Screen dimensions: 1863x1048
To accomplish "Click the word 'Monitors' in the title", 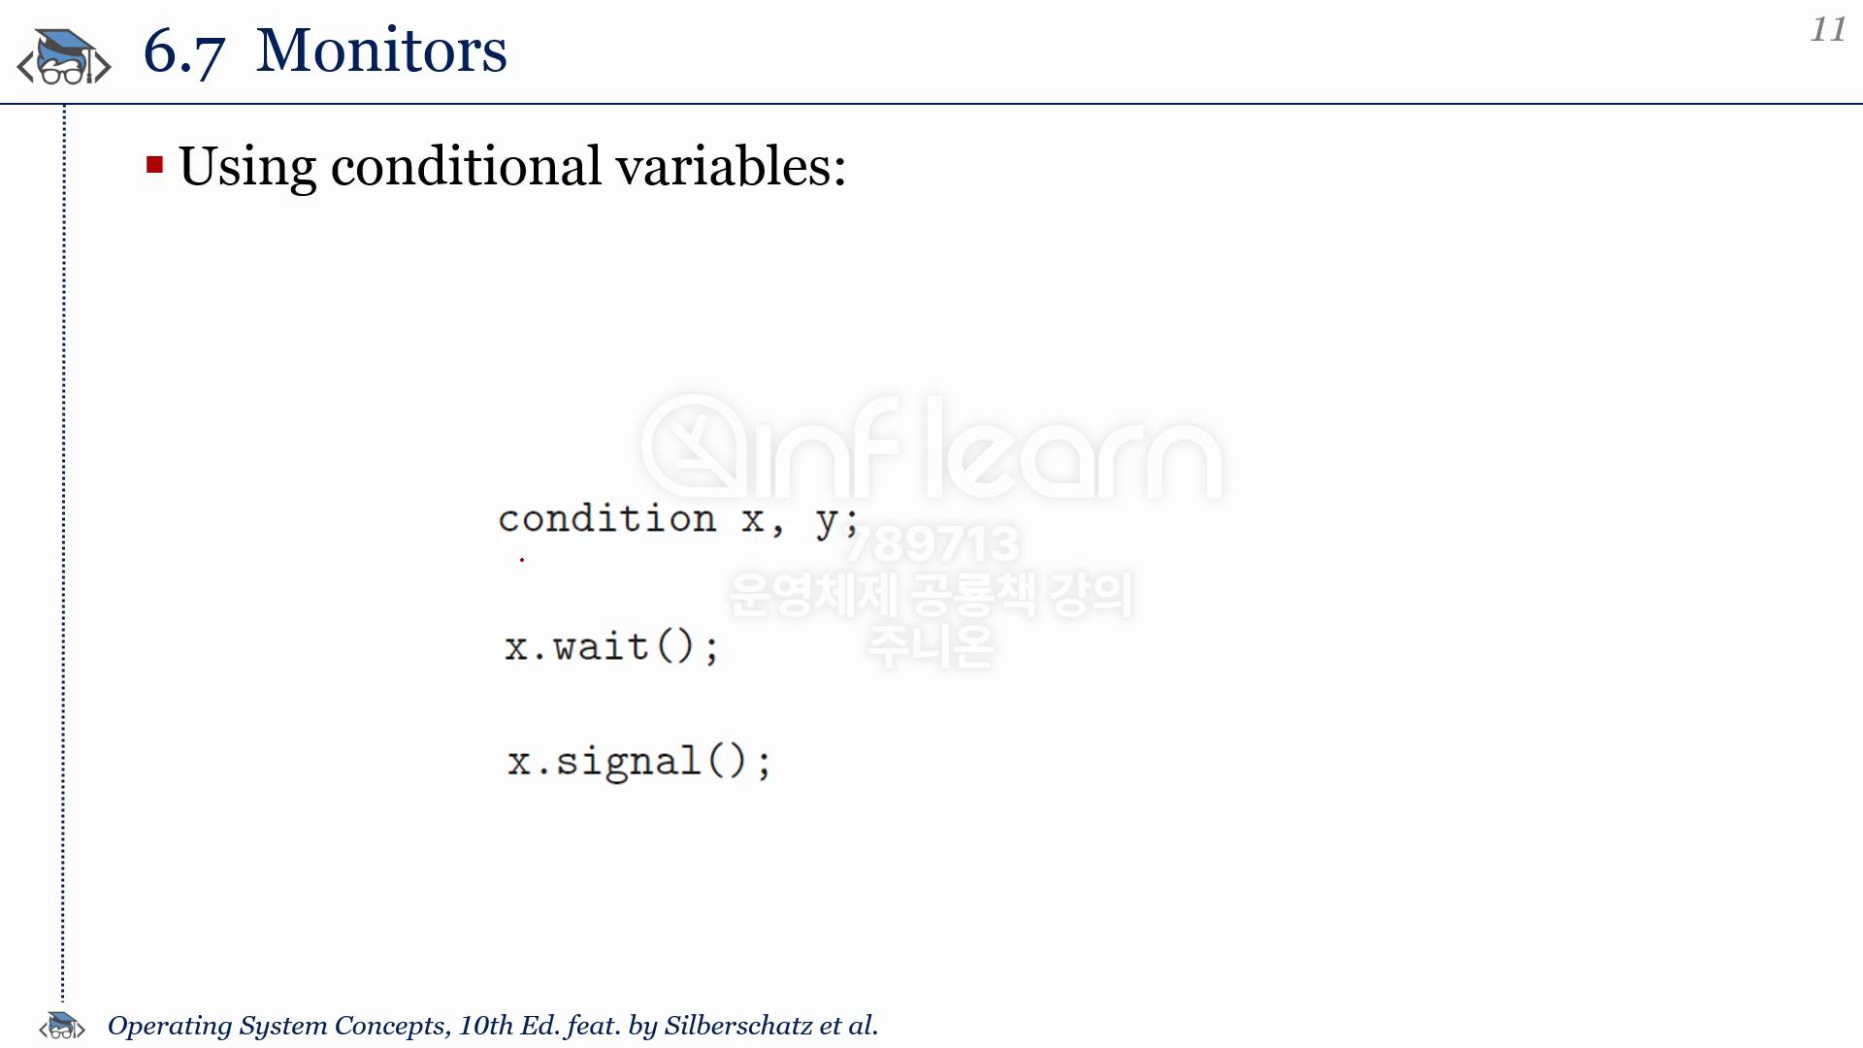I will (381, 50).
